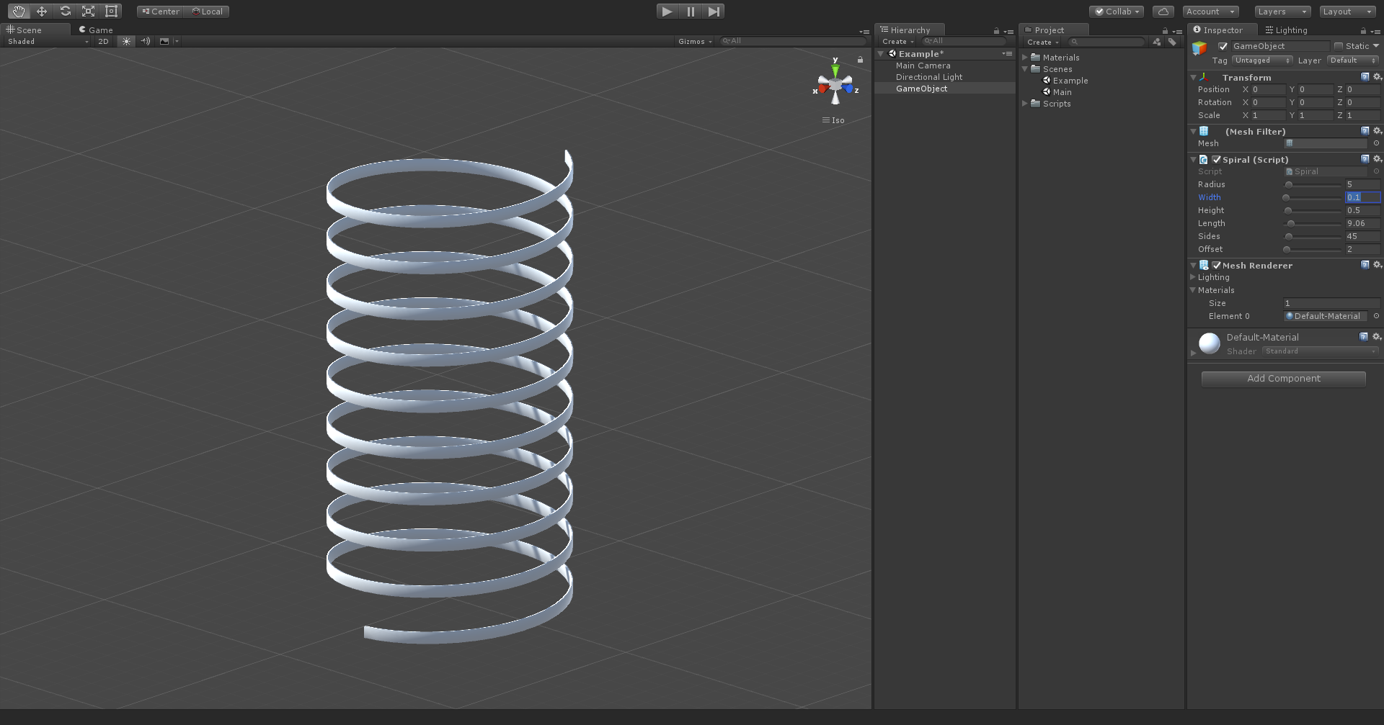Open Mesh Renderer help icon
The width and height of the screenshot is (1384, 725).
(1365, 265)
